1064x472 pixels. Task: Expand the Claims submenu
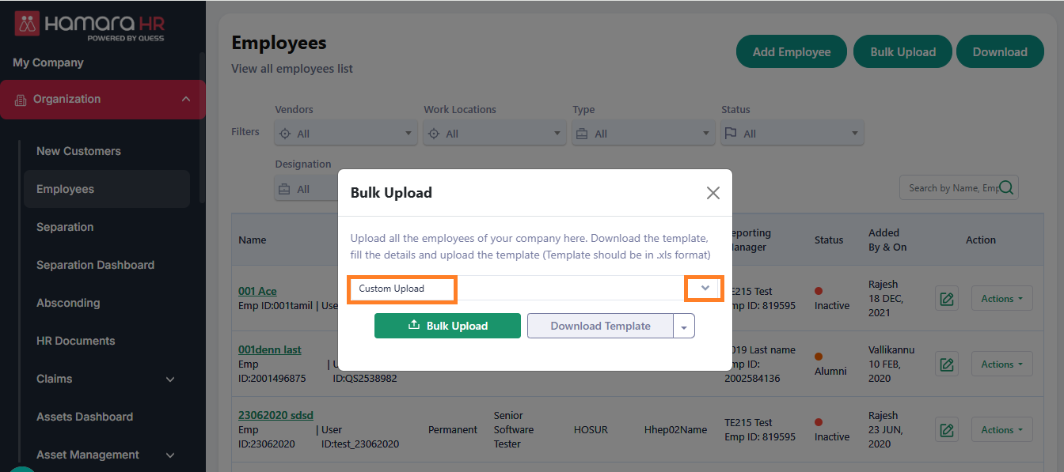coord(170,379)
